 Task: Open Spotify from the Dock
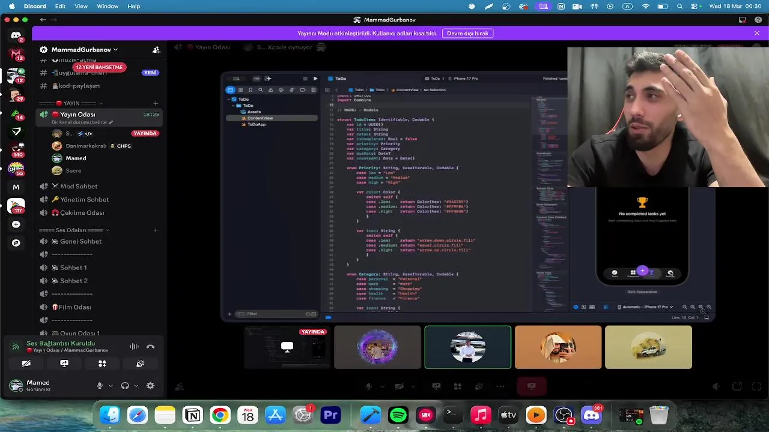point(398,415)
